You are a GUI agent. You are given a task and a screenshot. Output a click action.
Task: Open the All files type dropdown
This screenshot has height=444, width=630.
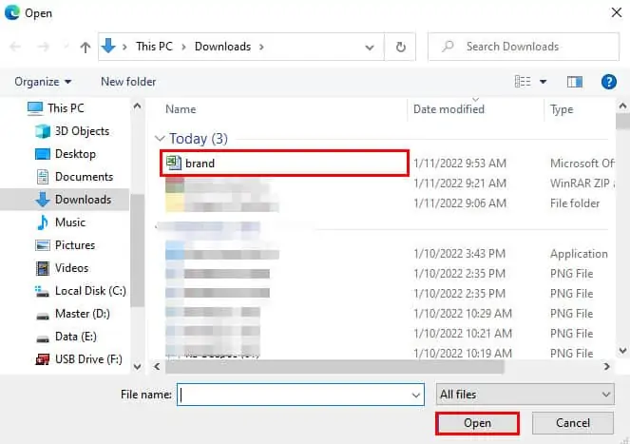click(x=525, y=394)
